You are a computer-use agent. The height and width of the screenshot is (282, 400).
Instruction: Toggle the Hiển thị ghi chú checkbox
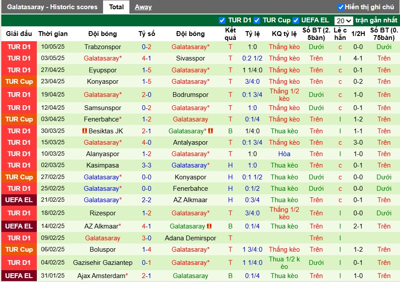point(340,7)
